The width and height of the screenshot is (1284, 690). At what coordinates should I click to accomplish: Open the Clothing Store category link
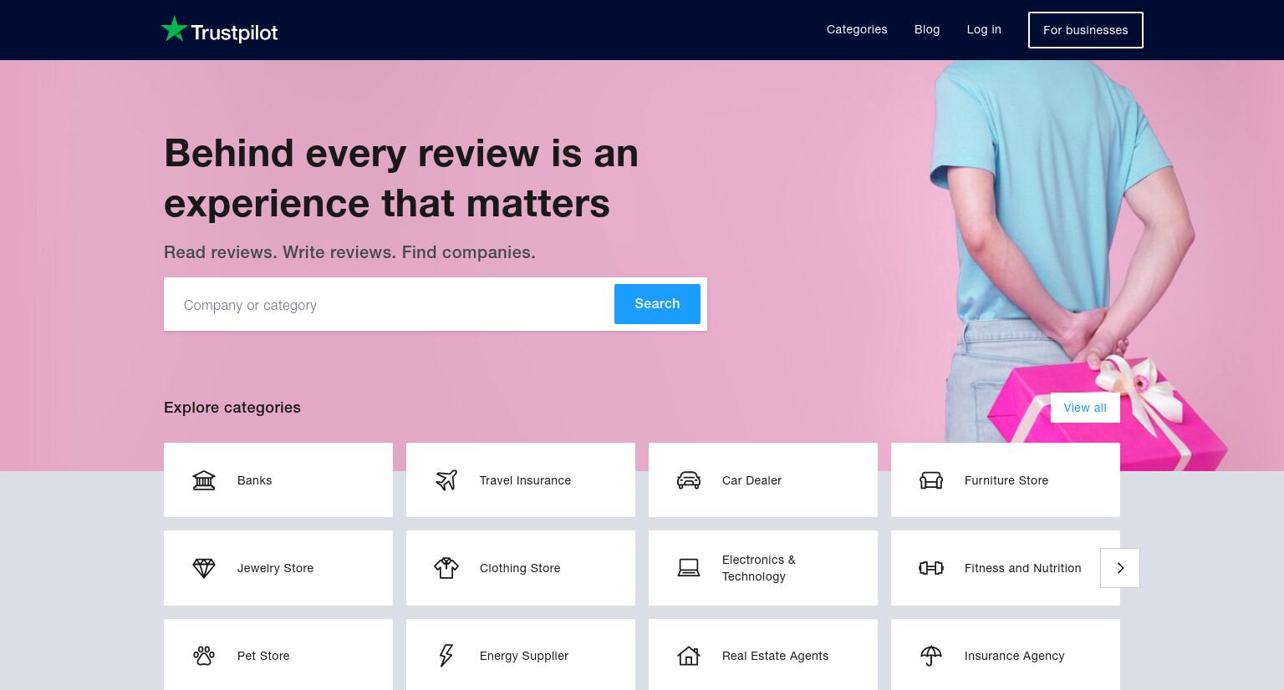coord(521,568)
